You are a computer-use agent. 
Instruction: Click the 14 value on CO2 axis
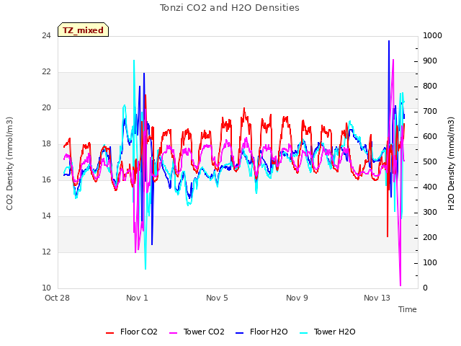point(46,216)
